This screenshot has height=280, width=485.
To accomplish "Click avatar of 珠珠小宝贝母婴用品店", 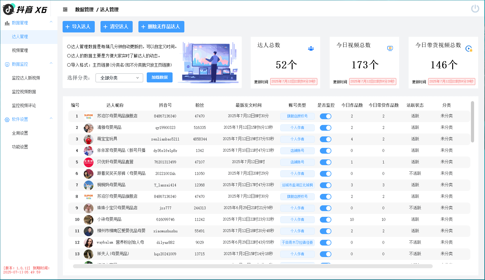I will (x=88, y=208).
